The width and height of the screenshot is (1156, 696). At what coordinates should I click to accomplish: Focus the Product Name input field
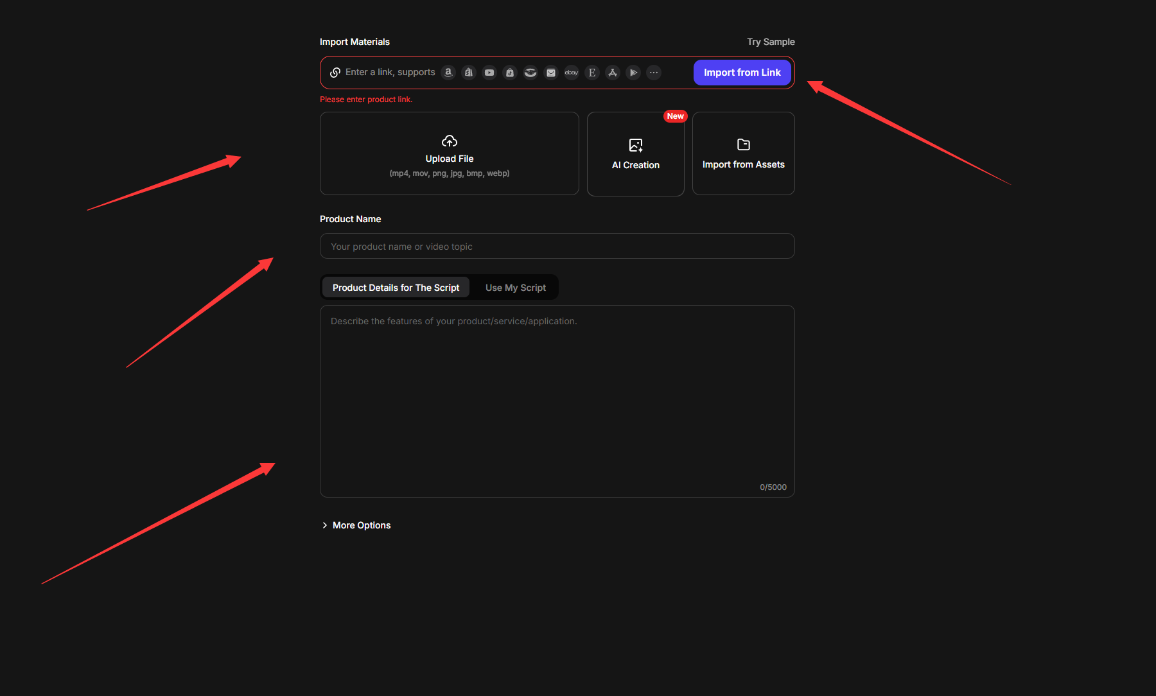click(x=557, y=247)
